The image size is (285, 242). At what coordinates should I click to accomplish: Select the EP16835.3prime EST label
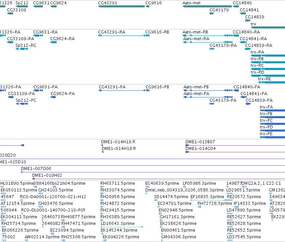[207, 197]
